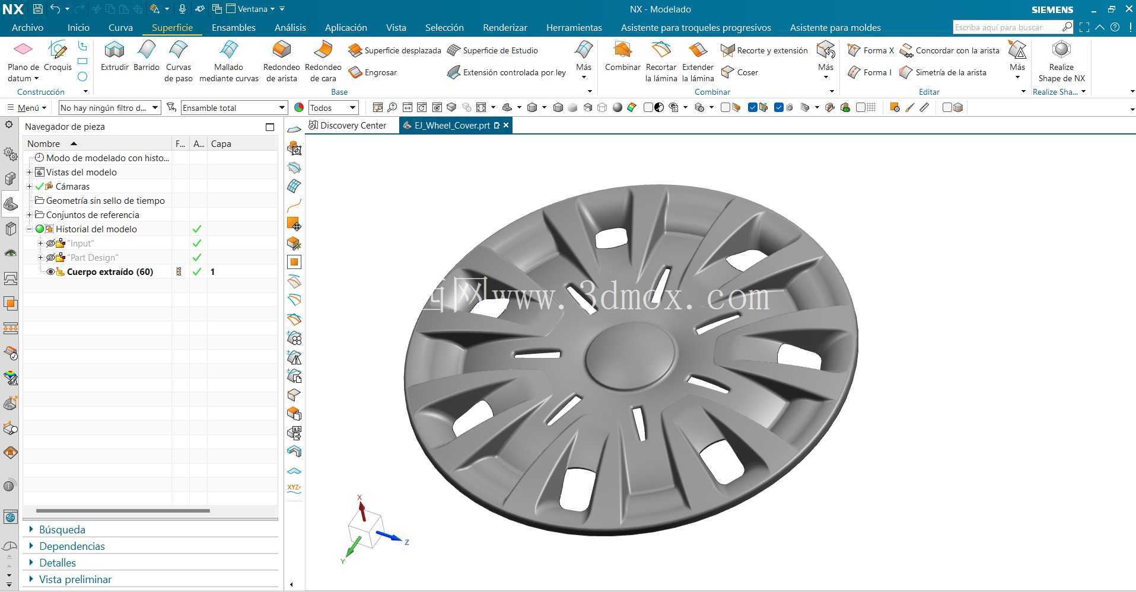Switch to the Análisis ribbon tab
The image size is (1136, 592).
point(290,27)
